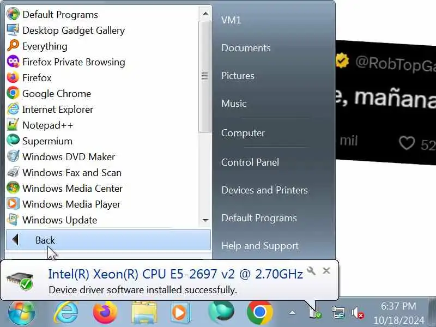
Task: Launch Everything search tool icon
Action: tap(13, 46)
